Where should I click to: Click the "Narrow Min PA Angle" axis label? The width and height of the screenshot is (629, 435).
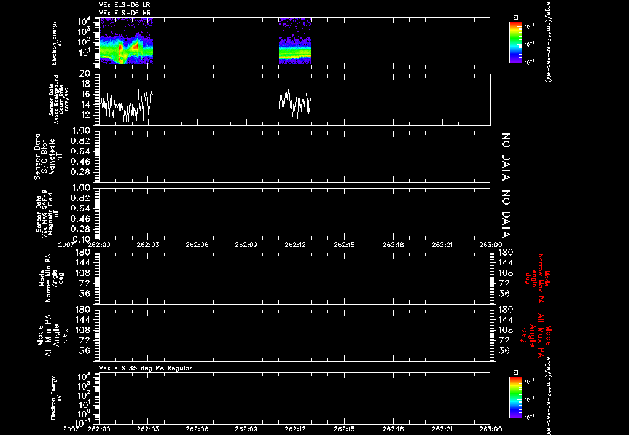[52, 277]
